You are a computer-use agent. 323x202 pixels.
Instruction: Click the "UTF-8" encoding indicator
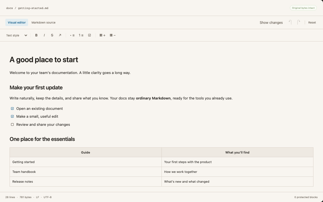[47, 197]
